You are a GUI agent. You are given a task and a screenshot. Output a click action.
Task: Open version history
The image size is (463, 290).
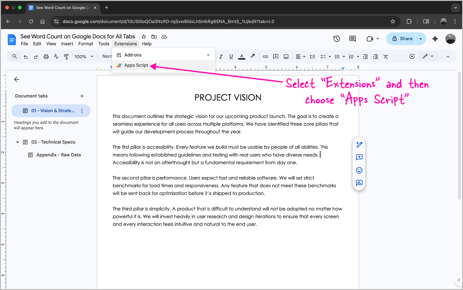coord(337,38)
